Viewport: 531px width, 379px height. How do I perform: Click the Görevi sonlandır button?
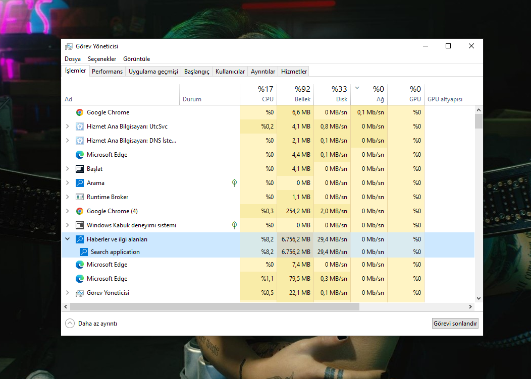pyautogui.click(x=455, y=324)
